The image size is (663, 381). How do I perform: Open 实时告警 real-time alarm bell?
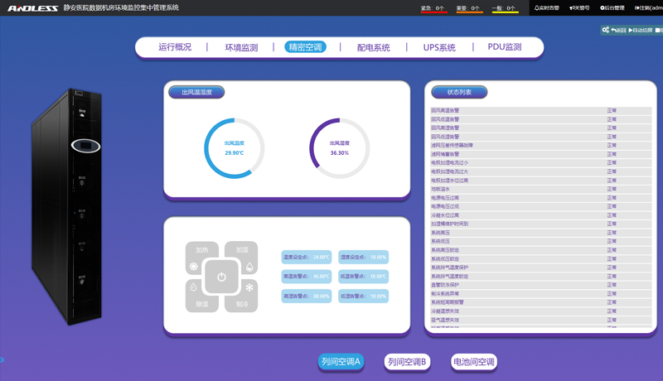point(547,8)
